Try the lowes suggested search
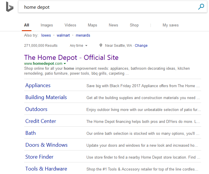The height and width of the screenshot is (174, 209). pyautogui.click(x=46, y=35)
